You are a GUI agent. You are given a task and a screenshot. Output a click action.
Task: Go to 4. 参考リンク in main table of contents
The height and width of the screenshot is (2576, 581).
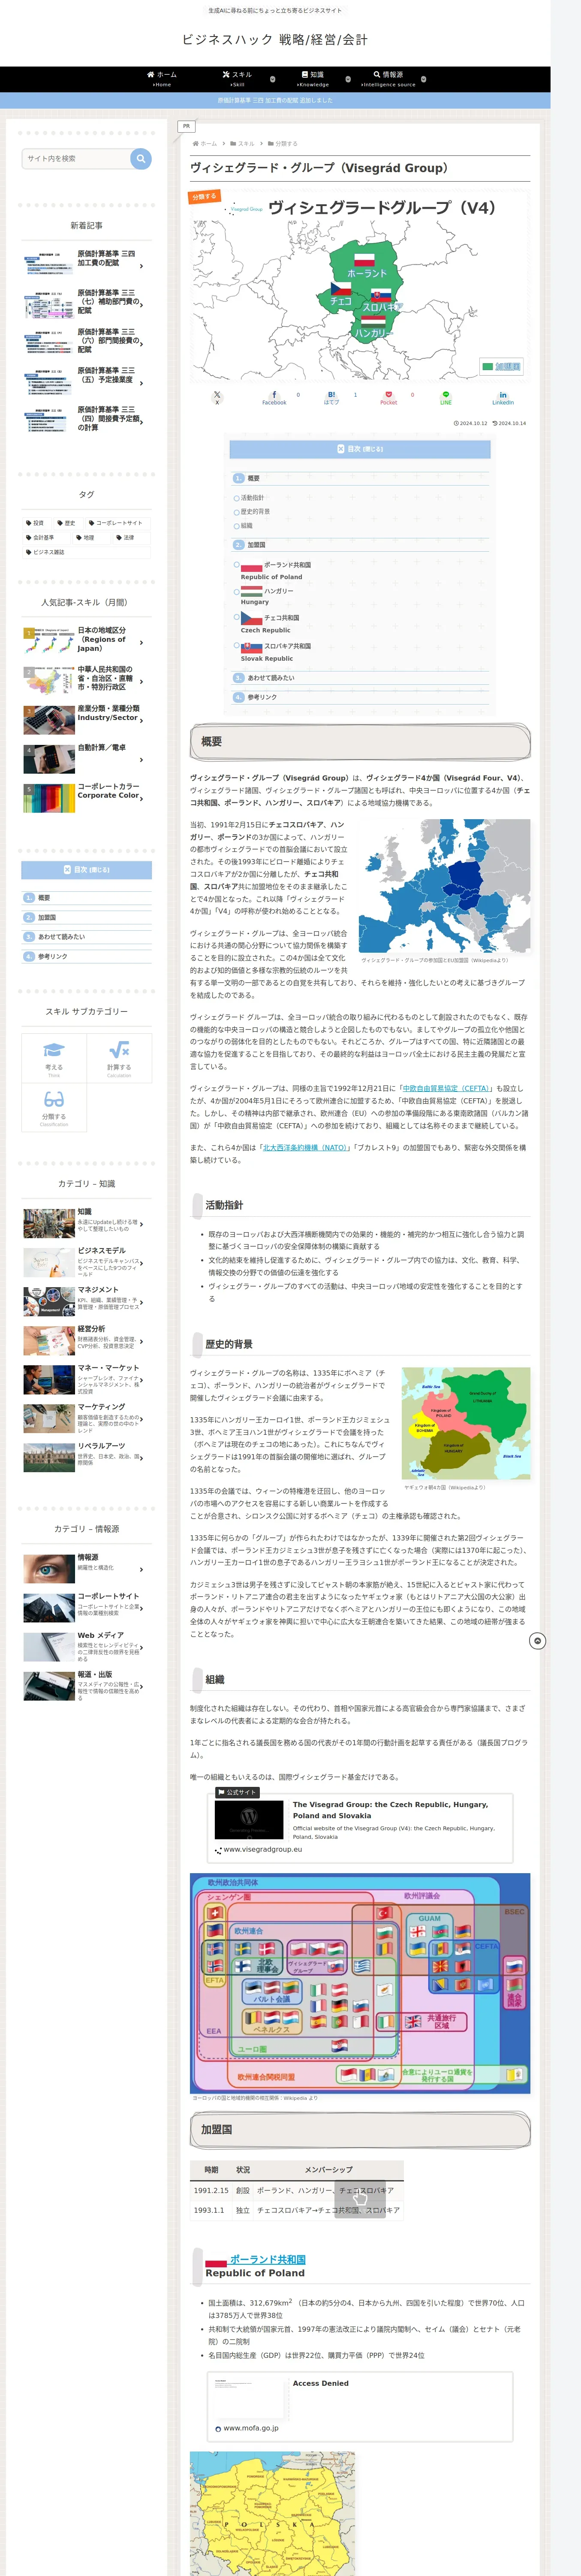coord(256,697)
